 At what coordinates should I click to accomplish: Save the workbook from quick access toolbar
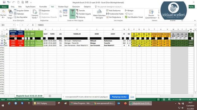(x=4, y=2)
